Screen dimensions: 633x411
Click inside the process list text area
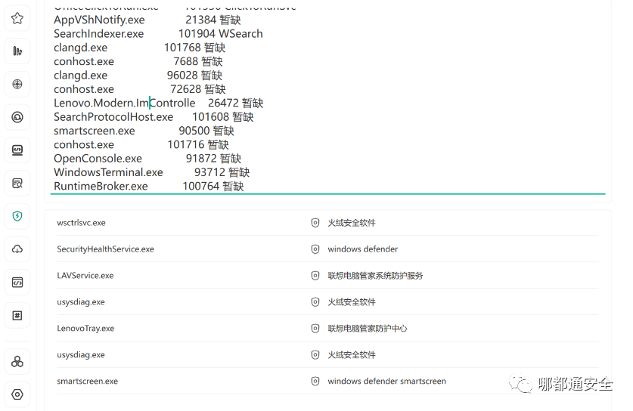tap(327, 100)
